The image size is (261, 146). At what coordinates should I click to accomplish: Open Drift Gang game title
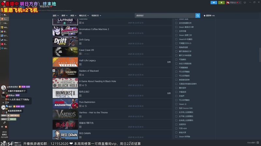pyautogui.click(x=84, y=40)
